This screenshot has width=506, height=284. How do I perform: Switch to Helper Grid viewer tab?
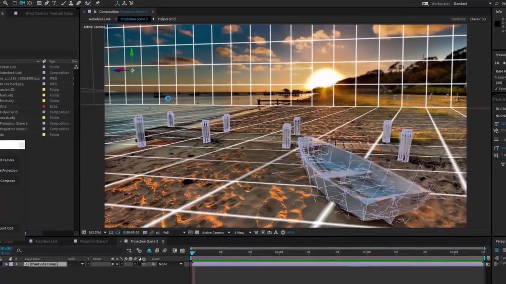click(166, 19)
